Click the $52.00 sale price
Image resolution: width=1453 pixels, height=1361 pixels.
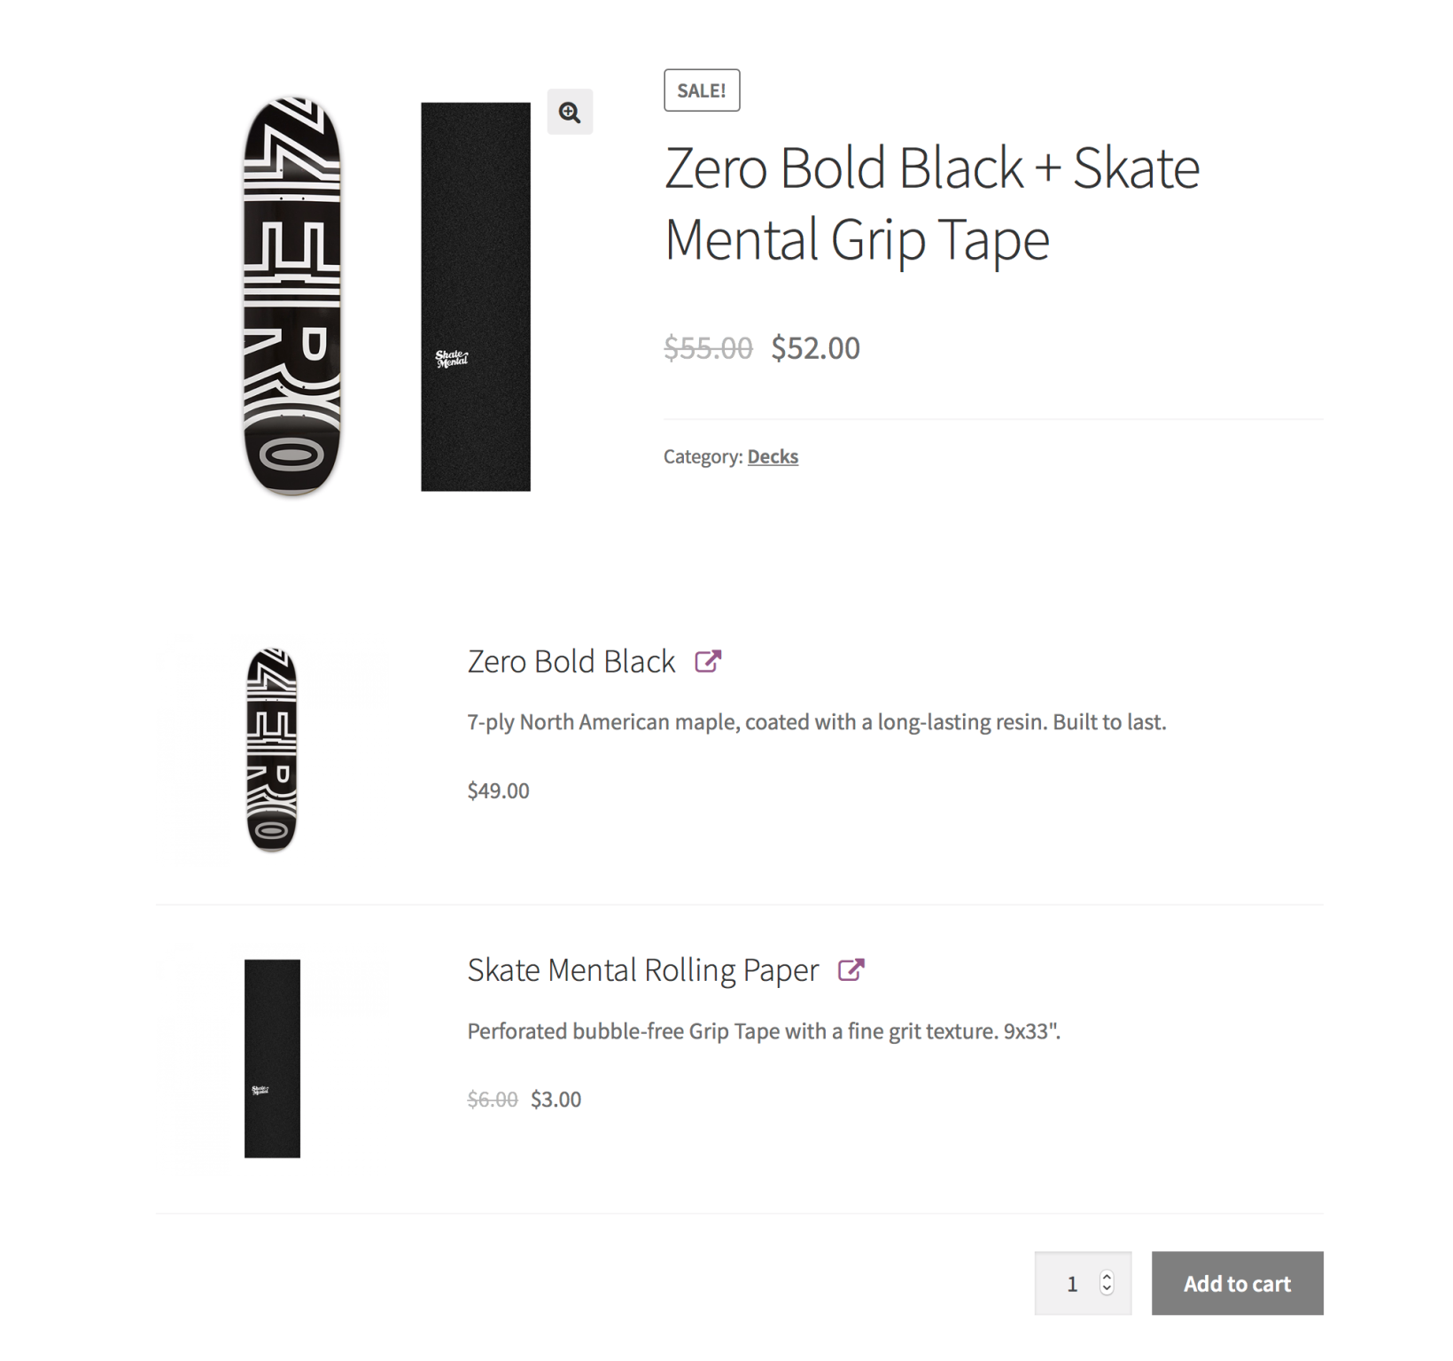tap(815, 348)
